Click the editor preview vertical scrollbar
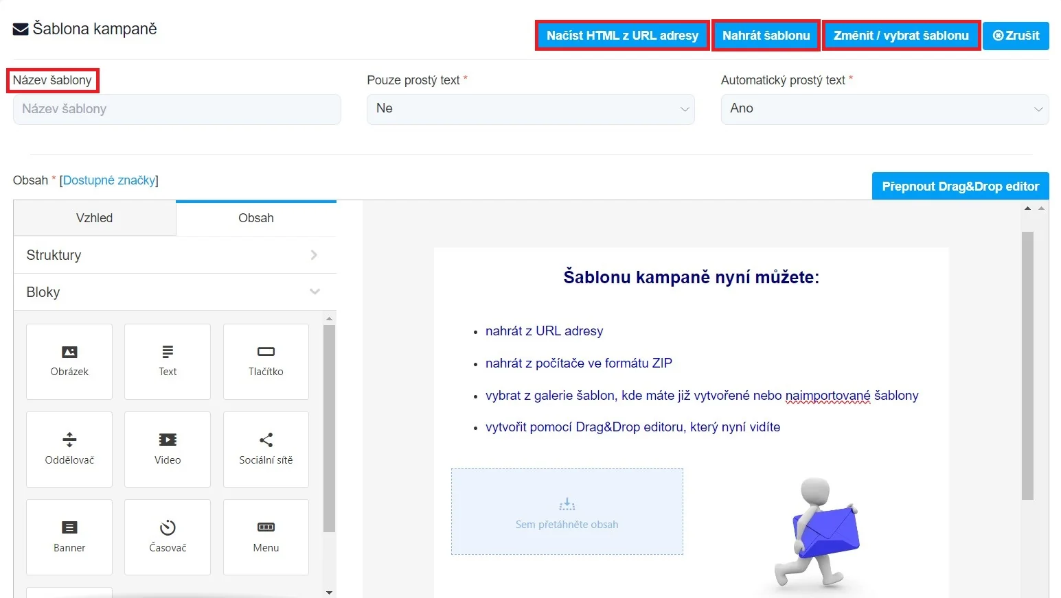 (1027, 365)
